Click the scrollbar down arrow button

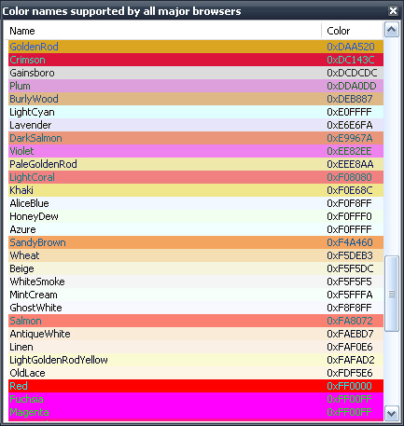(392, 414)
